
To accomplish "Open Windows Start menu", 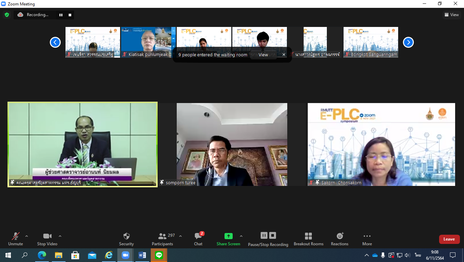I will pyautogui.click(x=8, y=255).
